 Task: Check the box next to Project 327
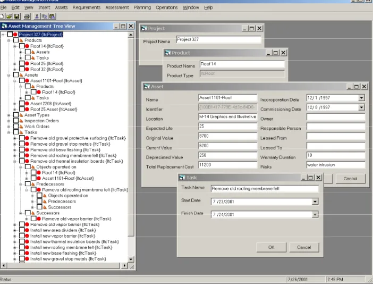[10, 35]
